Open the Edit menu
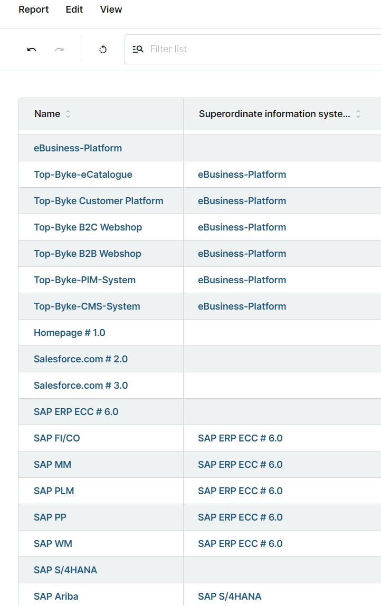Screen dimensions: 381x606 point(74,9)
